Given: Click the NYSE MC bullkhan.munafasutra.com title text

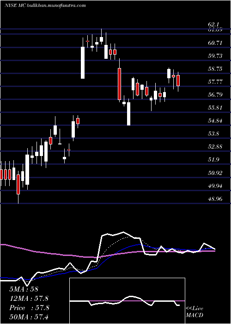Looking at the screenshot, I should coord(45,6).
